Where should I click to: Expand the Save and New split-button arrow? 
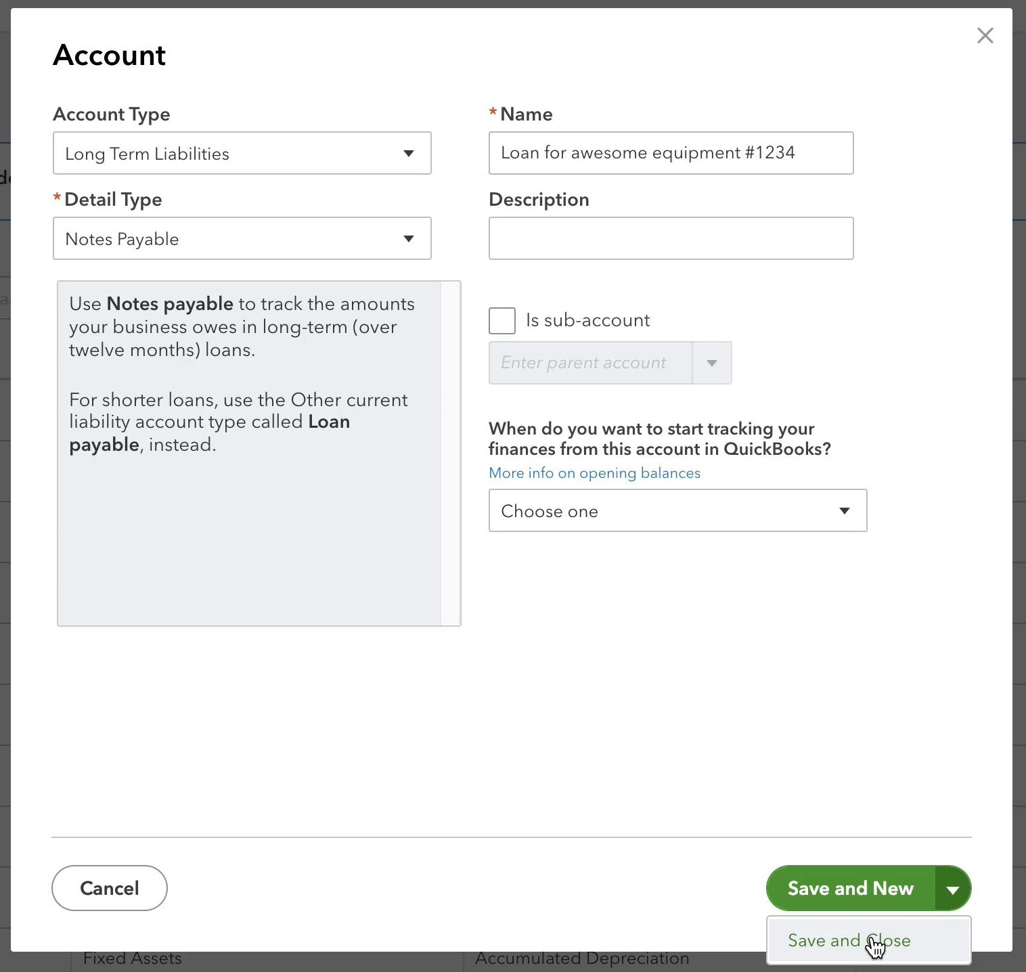(x=953, y=888)
